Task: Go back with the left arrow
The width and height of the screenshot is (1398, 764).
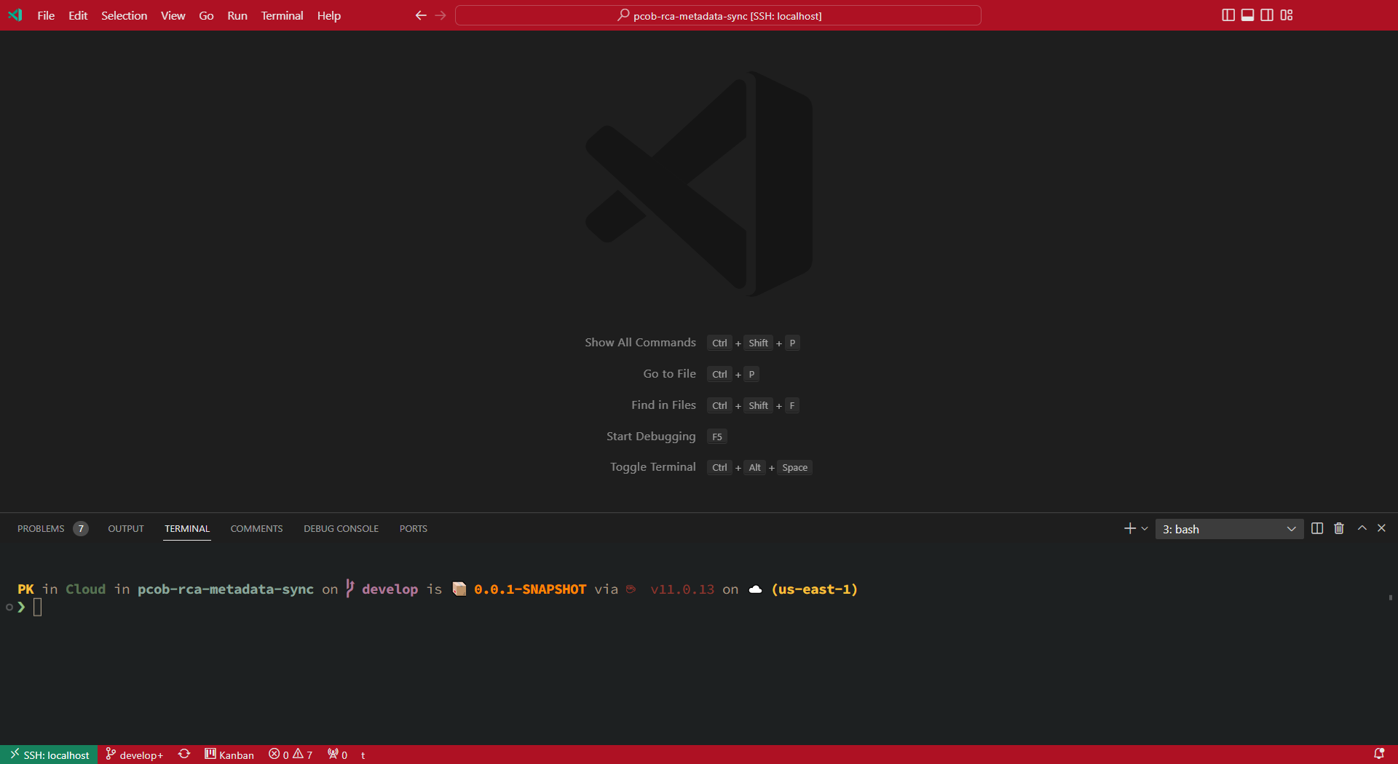Action: coord(421,15)
